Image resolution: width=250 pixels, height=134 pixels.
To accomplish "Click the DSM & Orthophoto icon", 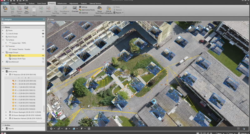I will point(108,8).
